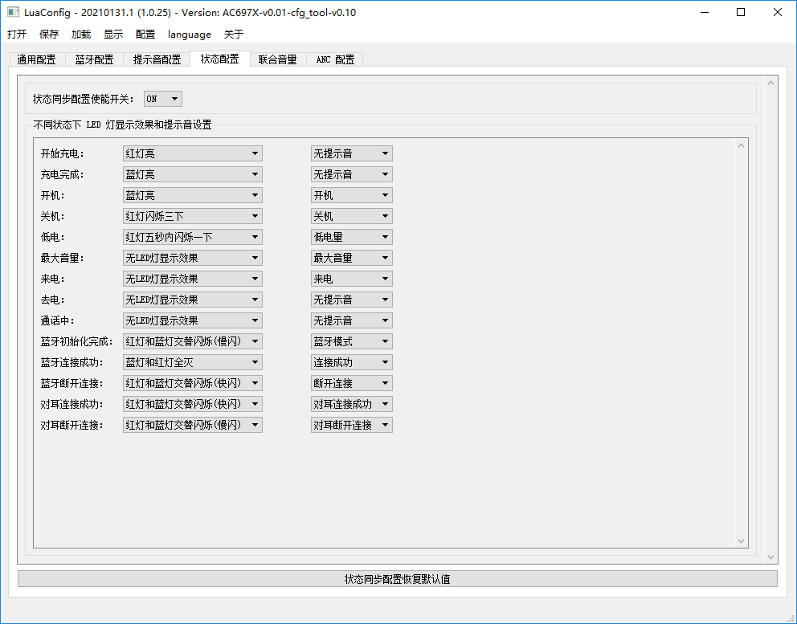The image size is (797, 624).
Task: Open the language menu
Action: [x=190, y=34]
